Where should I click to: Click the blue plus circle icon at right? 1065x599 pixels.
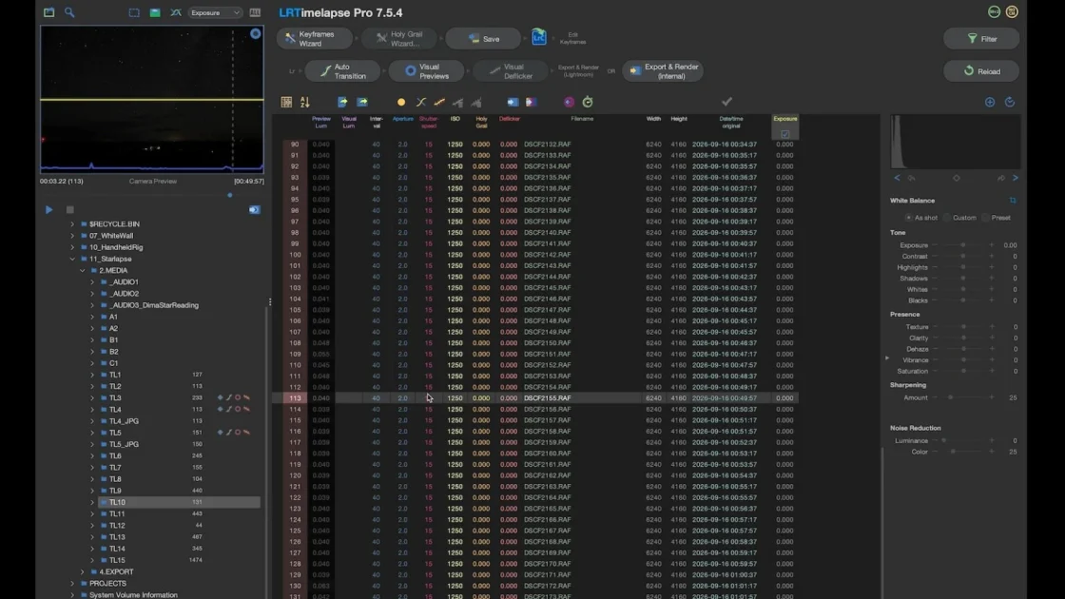pyautogui.click(x=990, y=102)
